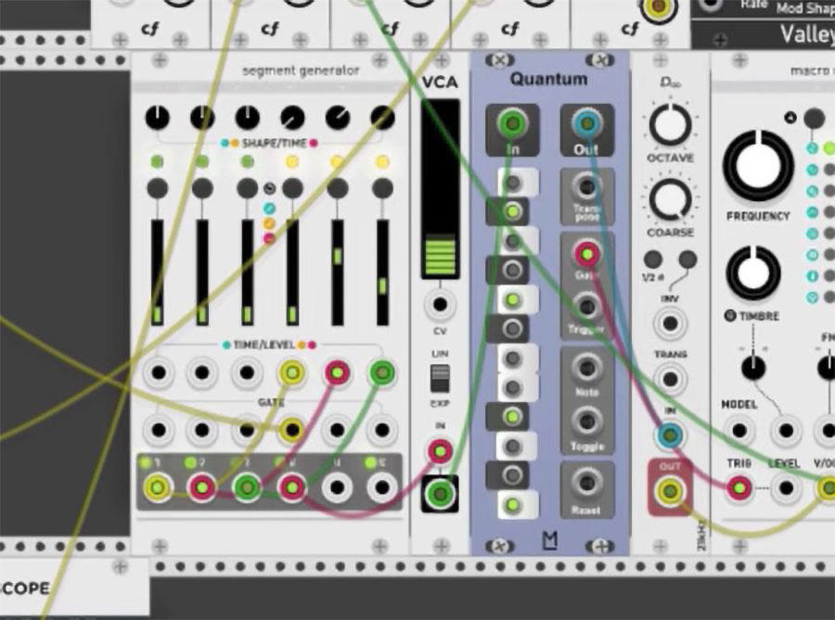Click the sixth SHAPE/TIME knob on segment generator
This screenshot has height=620, width=835.
click(x=382, y=118)
